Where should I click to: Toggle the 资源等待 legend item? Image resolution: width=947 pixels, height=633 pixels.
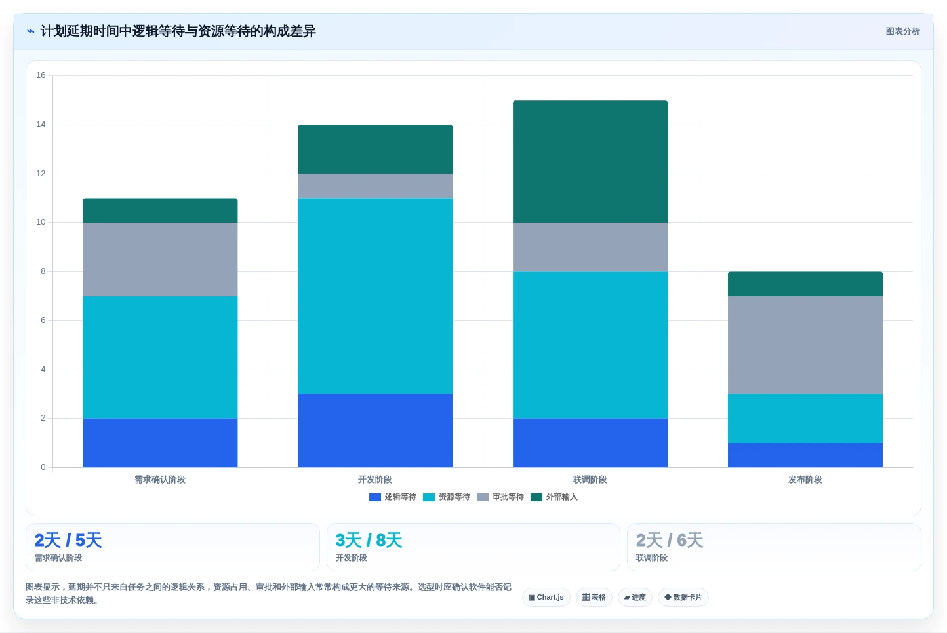447,497
